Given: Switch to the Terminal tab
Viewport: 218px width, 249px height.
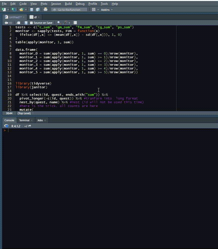Looking at the screenshot, I should click(24, 120).
